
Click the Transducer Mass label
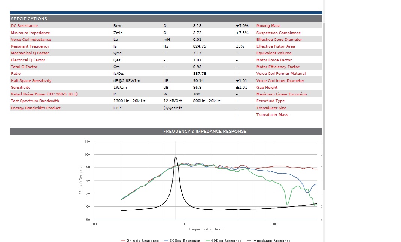(272, 115)
